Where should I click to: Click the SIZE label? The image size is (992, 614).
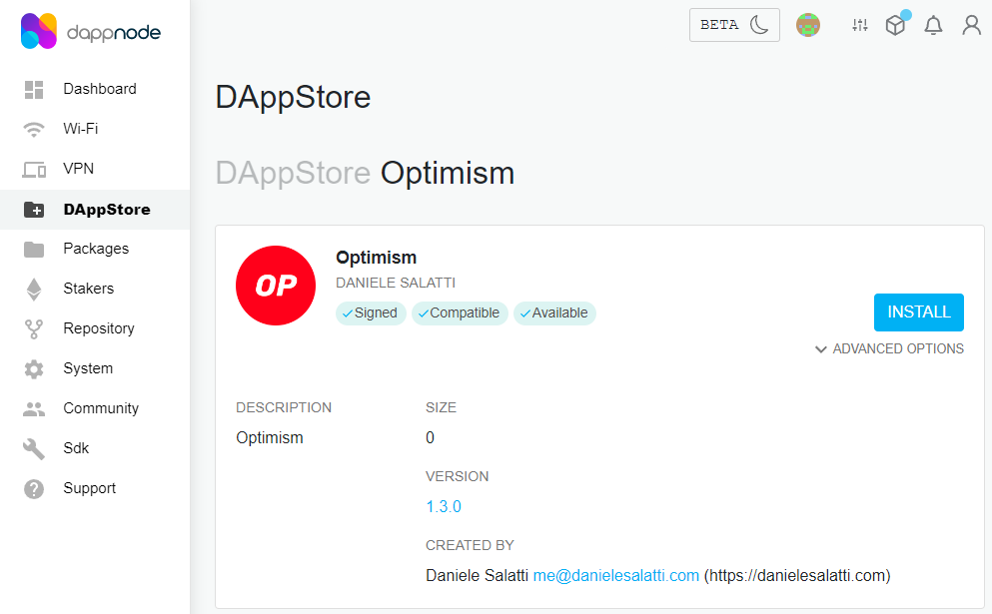click(441, 408)
